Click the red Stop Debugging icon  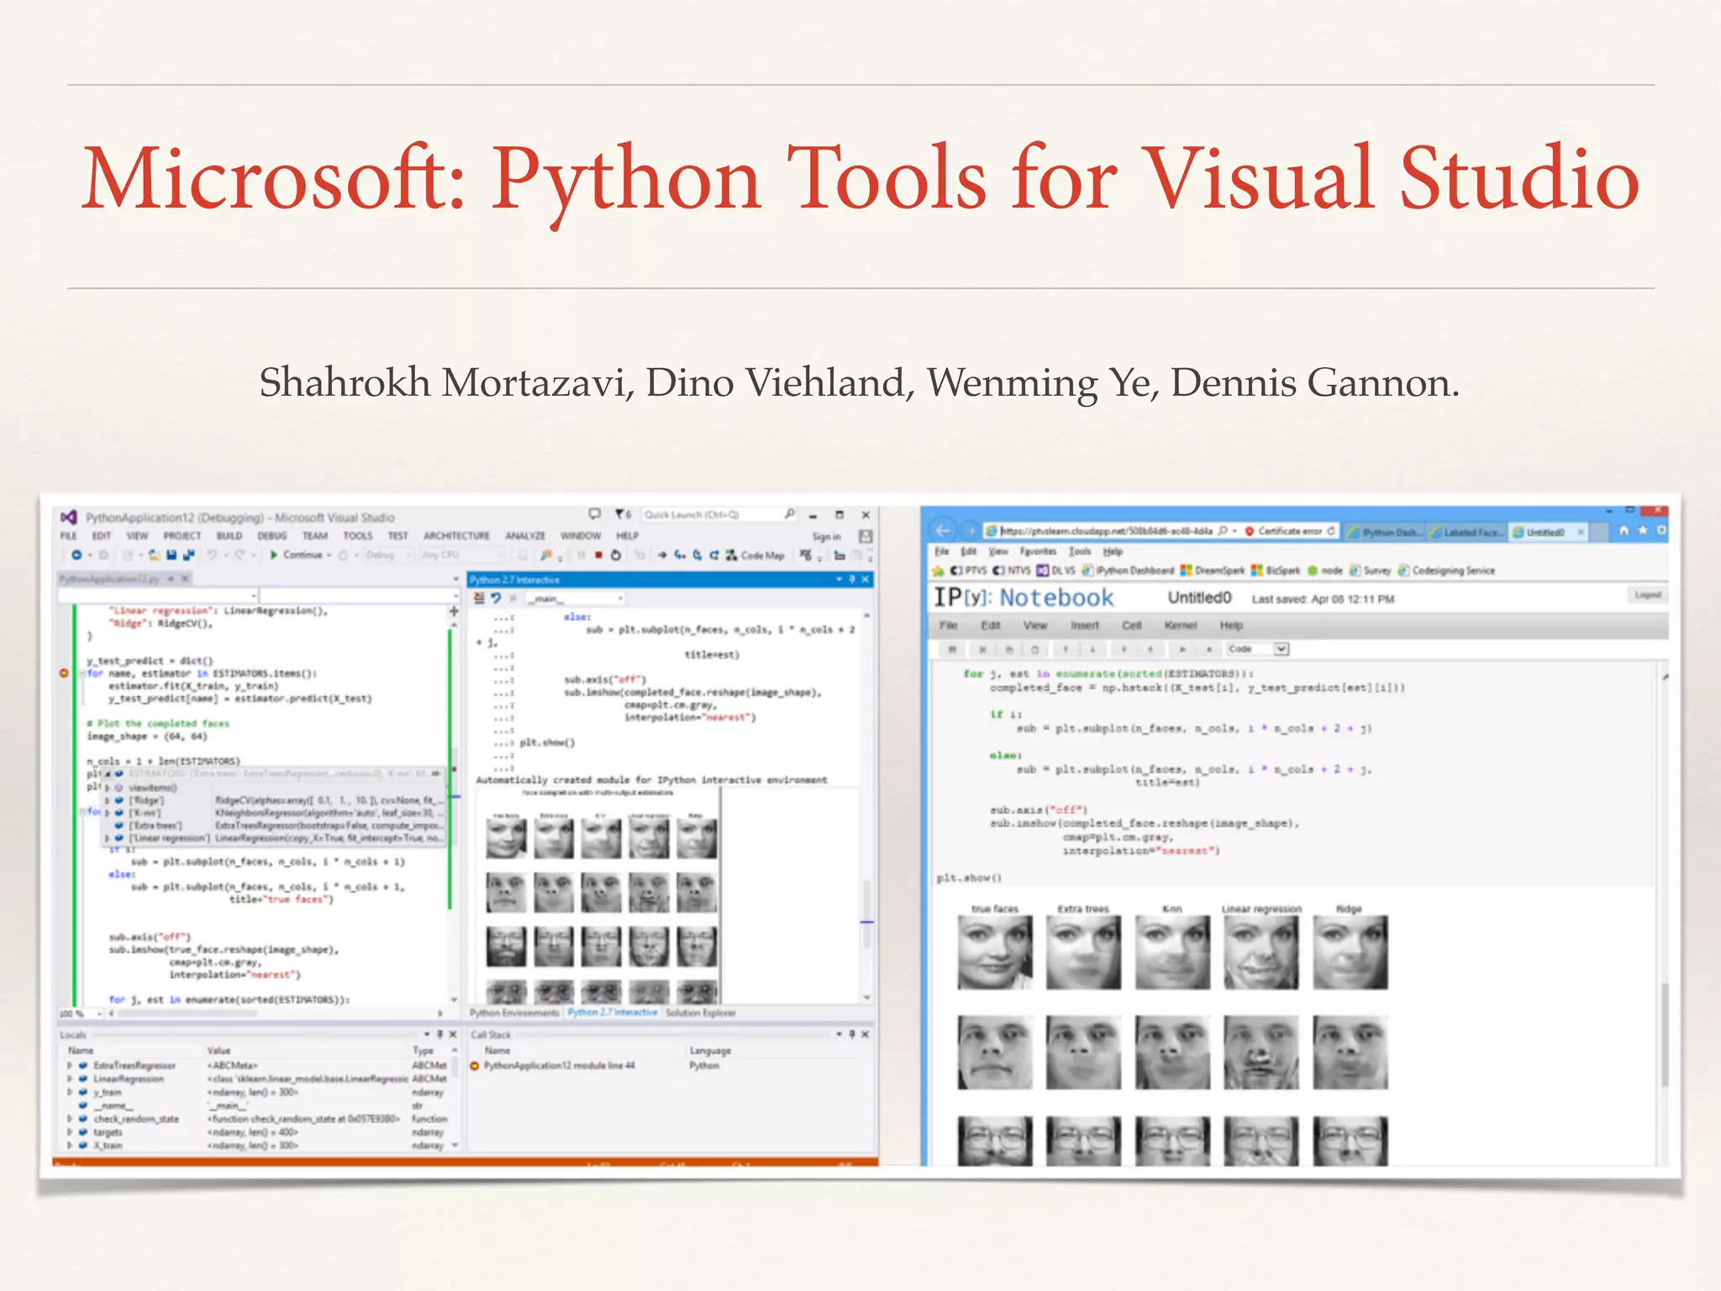pyautogui.click(x=598, y=555)
